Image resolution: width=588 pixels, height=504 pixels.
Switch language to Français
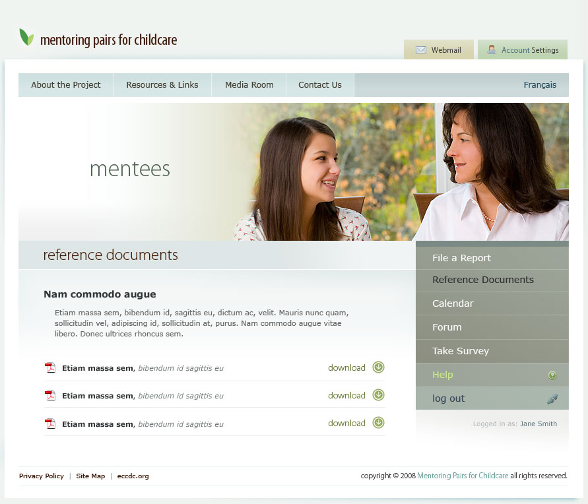click(540, 85)
